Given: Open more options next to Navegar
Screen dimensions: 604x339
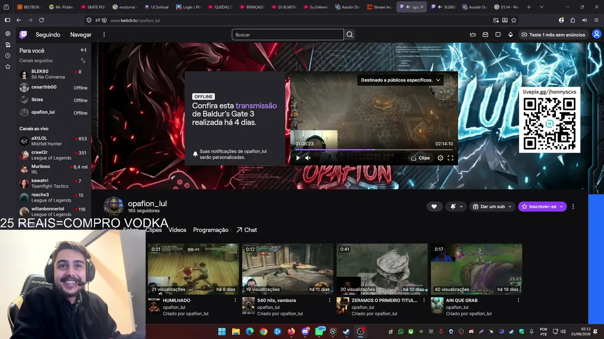Looking at the screenshot, I should (x=104, y=34).
